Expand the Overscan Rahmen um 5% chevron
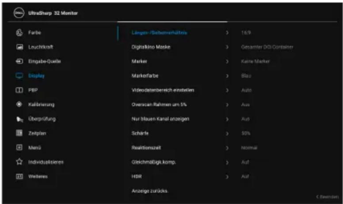 coord(227,104)
